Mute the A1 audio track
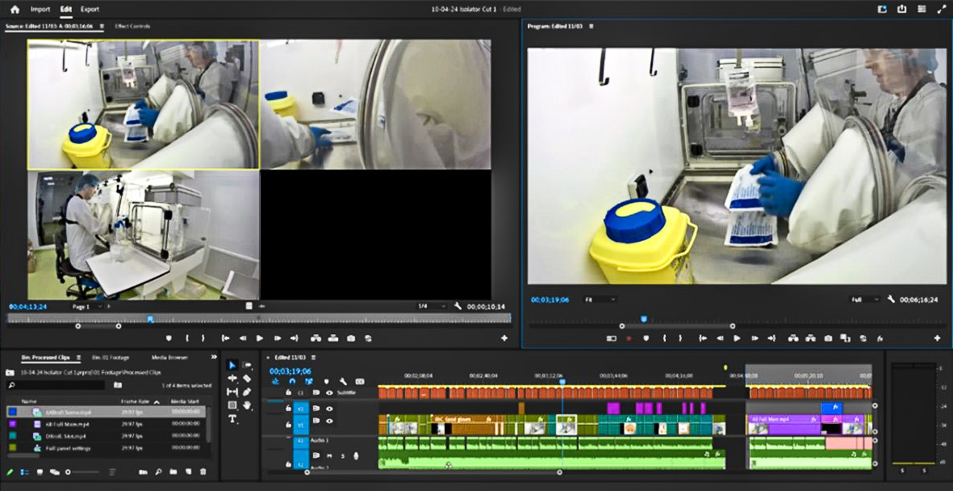 click(x=329, y=456)
